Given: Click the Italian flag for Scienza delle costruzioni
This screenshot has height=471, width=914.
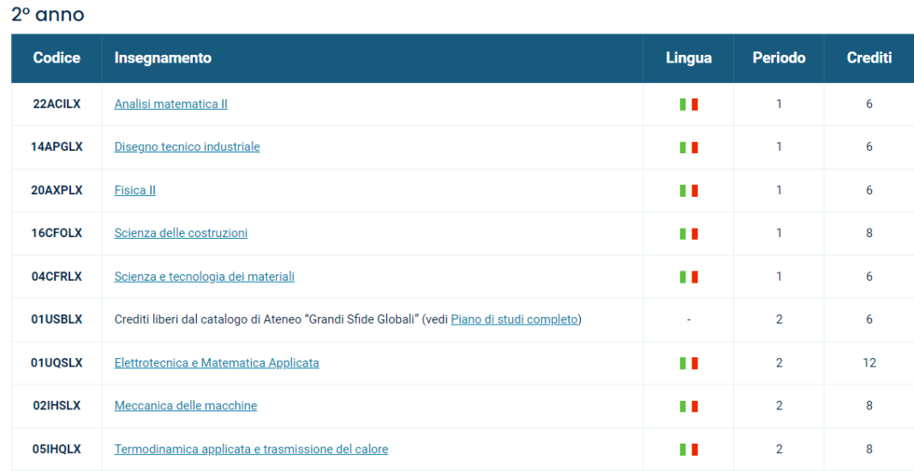Looking at the screenshot, I should point(689,234).
